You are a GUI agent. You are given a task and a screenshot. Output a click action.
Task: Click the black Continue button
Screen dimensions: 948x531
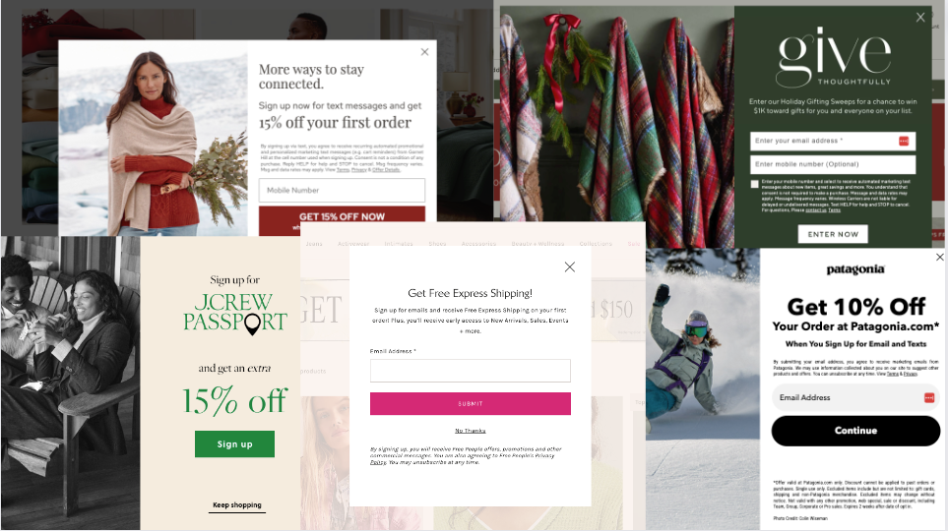pyautogui.click(x=855, y=431)
